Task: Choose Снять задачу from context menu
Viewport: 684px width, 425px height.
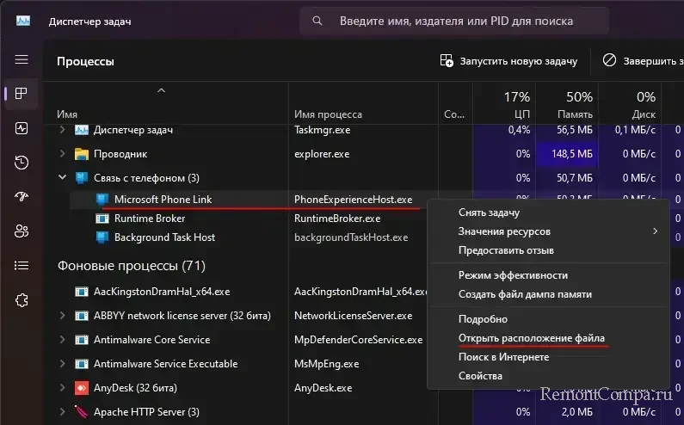Action: tap(489, 212)
